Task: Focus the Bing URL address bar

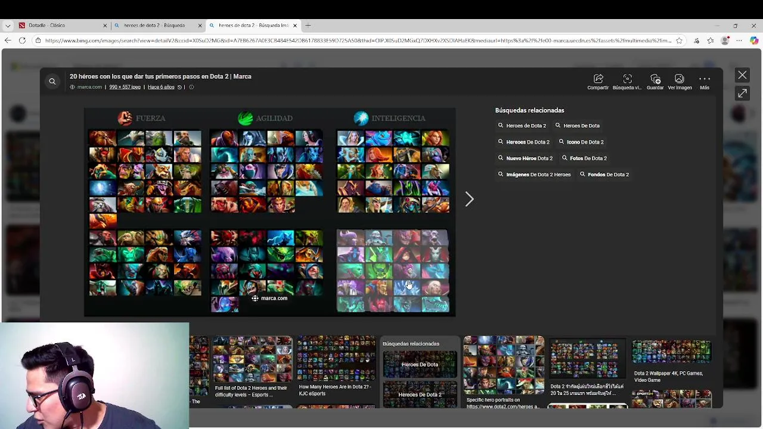Action: coord(358,41)
